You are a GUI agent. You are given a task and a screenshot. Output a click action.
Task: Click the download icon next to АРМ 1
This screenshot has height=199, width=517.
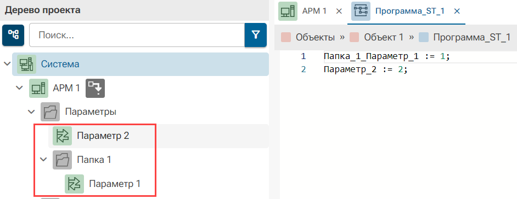tap(95, 88)
